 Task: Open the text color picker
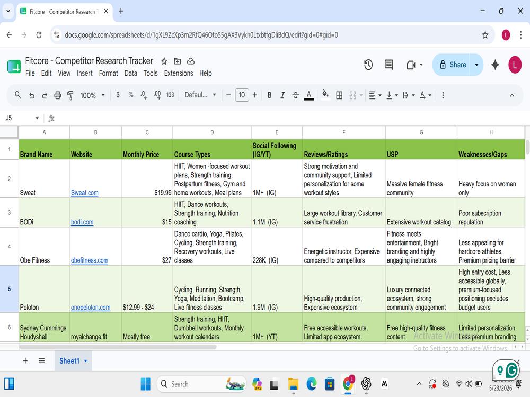308,95
